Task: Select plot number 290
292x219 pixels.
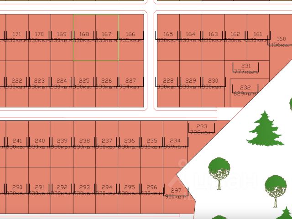Action: tap(17, 188)
